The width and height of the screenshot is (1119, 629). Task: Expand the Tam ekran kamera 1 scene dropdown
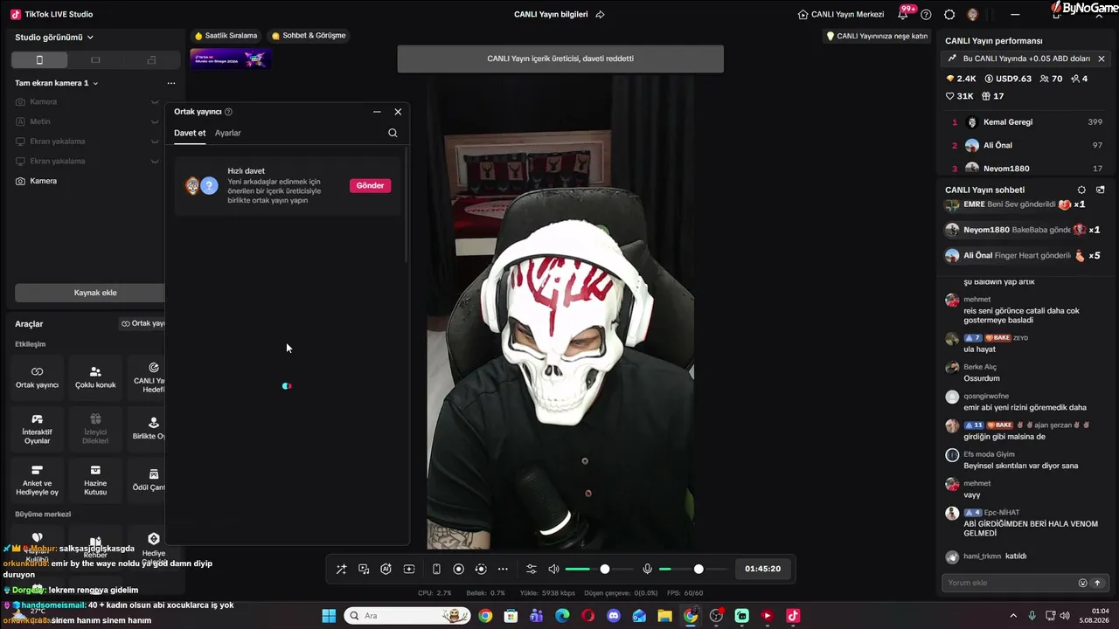pyautogui.click(x=57, y=83)
